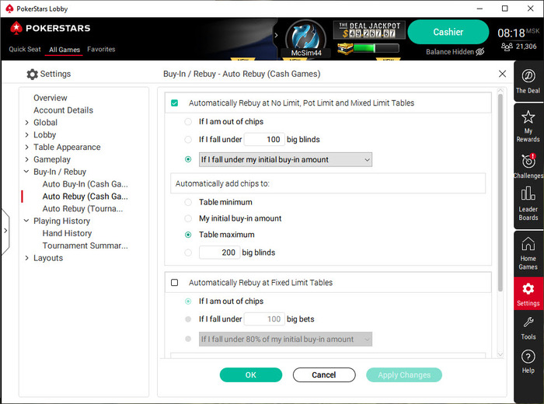Screen dimensions: 544x404
Task: Select 'If I am out of chips' for No Limit
Action: 188,122
